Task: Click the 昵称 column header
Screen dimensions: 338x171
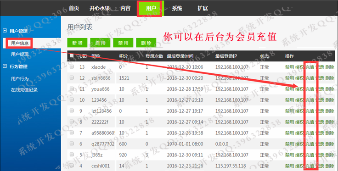Action: (x=96, y=56)
